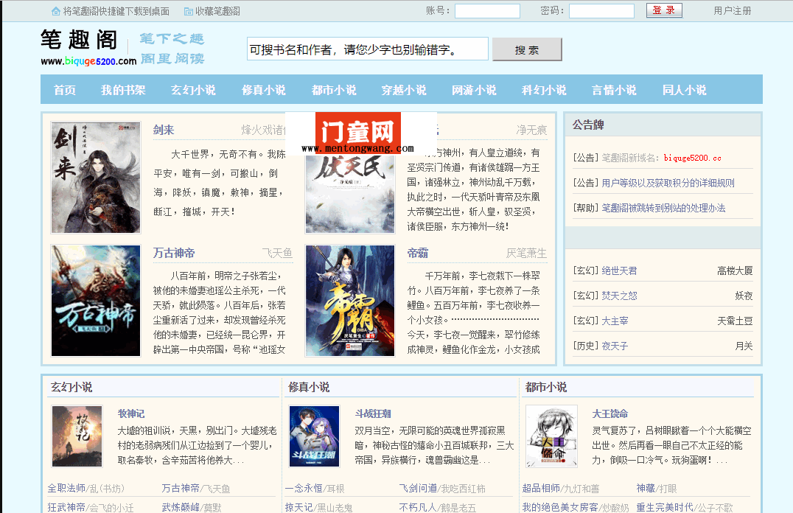
Task: Click author name 厌笔萧生
Action: (x=526, y=253)
